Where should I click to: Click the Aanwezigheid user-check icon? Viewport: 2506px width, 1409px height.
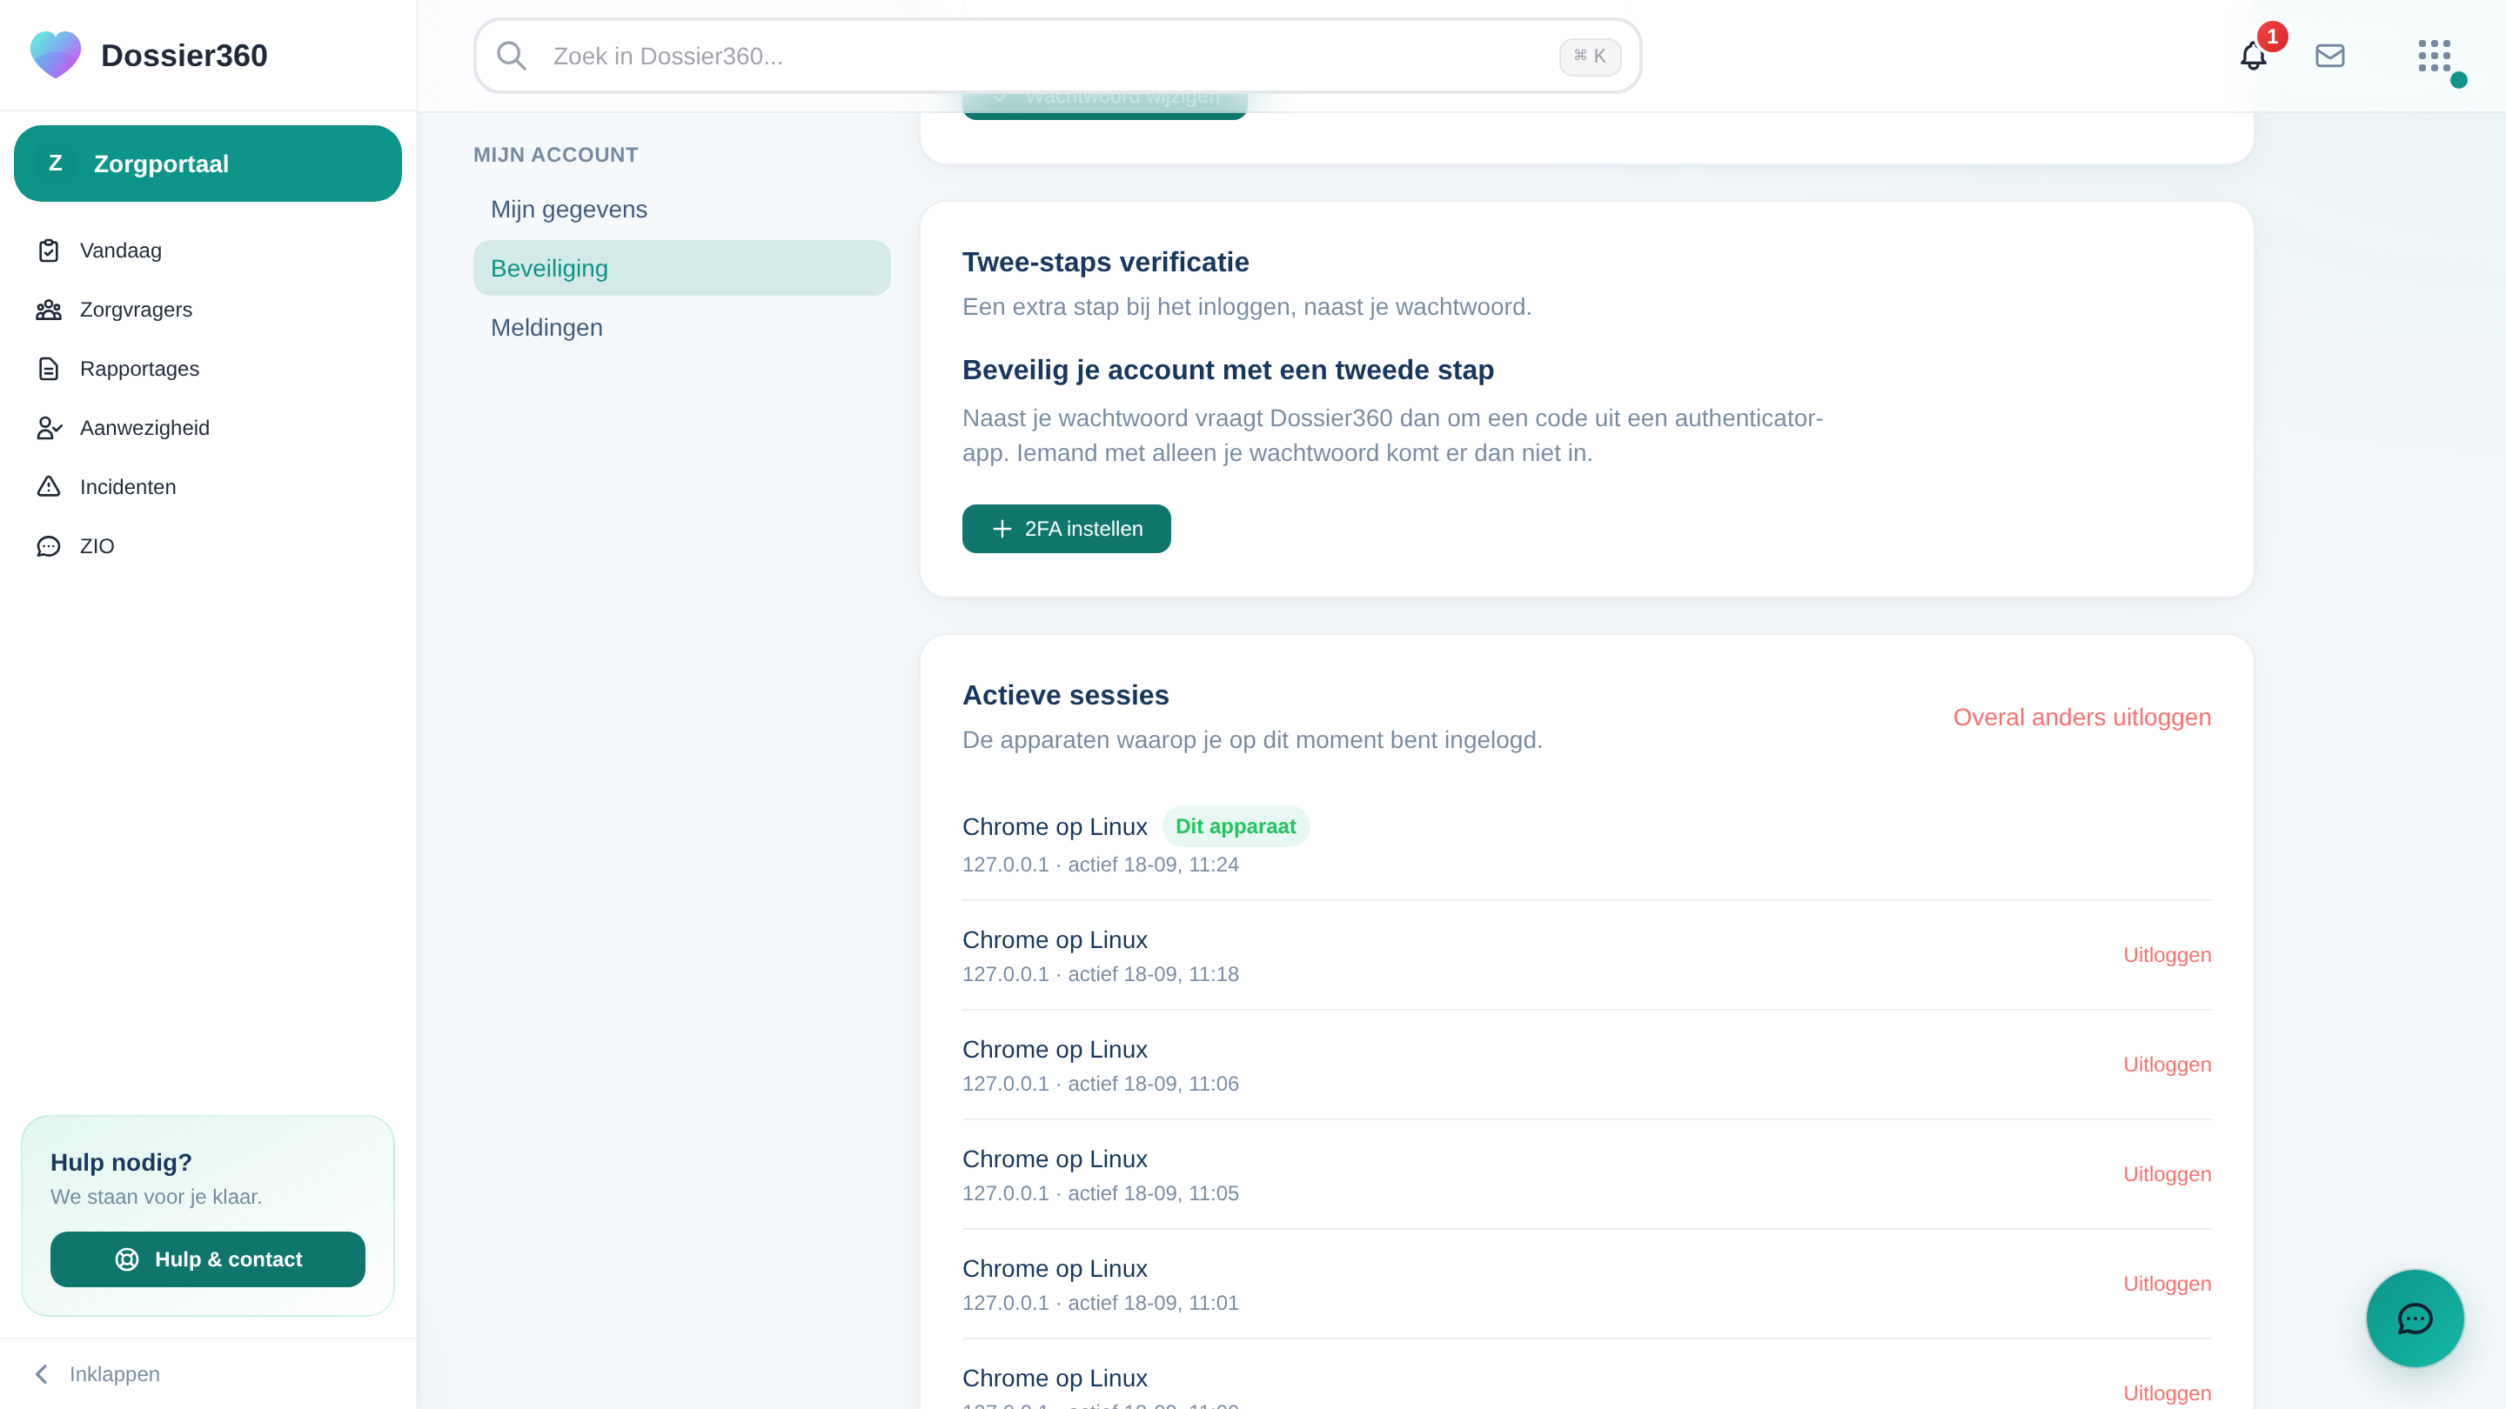49,428
